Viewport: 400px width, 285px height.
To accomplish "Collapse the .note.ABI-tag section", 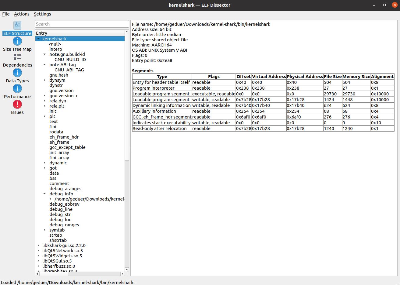I will [44, 65].
